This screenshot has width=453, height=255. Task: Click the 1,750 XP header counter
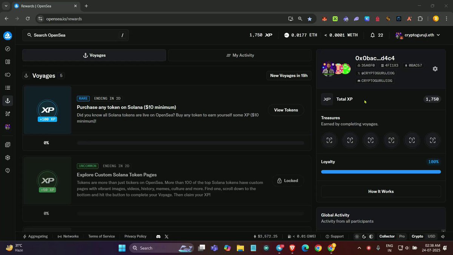[261, 35]
